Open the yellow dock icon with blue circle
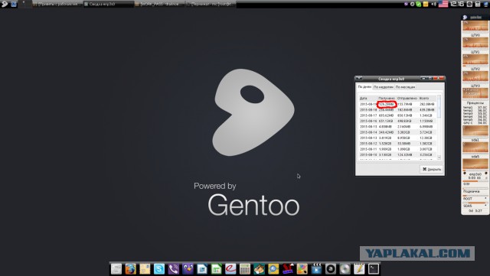This screenshot has width=490, height=276. (273, 269)
